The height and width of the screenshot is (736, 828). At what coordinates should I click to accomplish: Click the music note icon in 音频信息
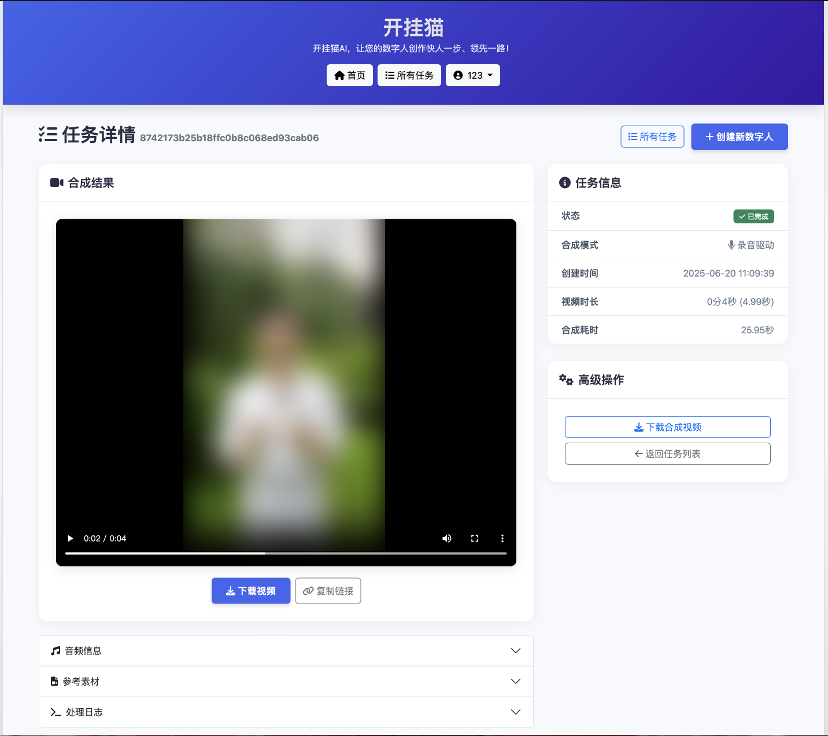click(56, 651)
